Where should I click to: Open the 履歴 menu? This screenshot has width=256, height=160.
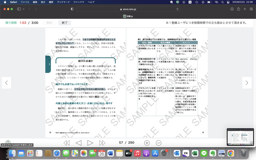51,2
